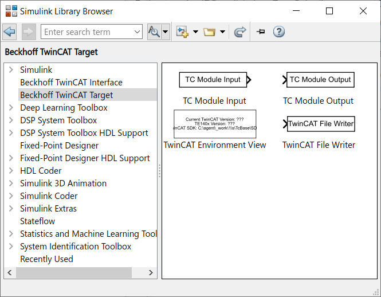The height and width of the screenshot is (297, 381).
Task: Select Simulink in the library tree
Action: (x=36, y=70)
